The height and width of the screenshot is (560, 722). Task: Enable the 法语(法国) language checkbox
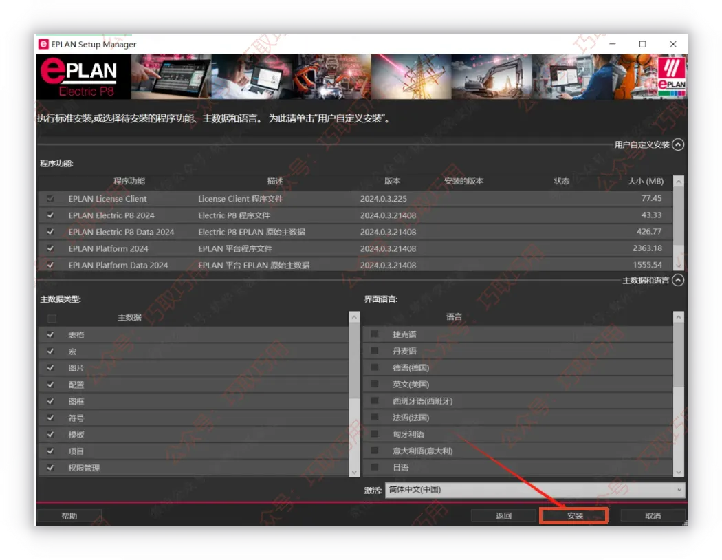point(375,417)
